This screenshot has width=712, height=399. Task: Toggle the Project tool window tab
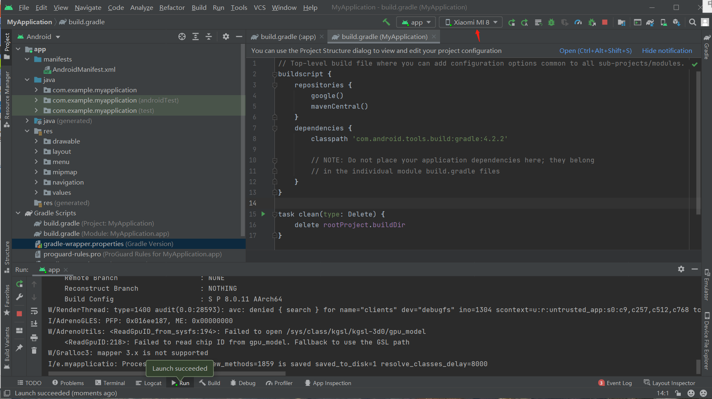coord(7,46)
